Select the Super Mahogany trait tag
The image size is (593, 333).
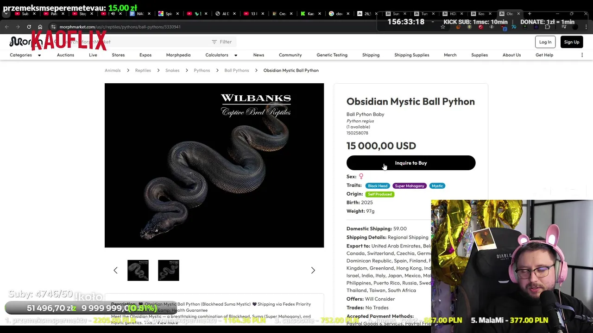410,186
